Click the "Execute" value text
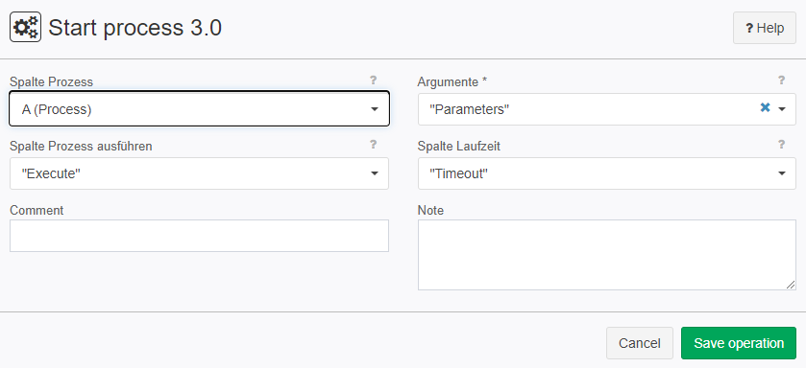The height and width of the screenshot is (368, 806). [x=51, y=173]
